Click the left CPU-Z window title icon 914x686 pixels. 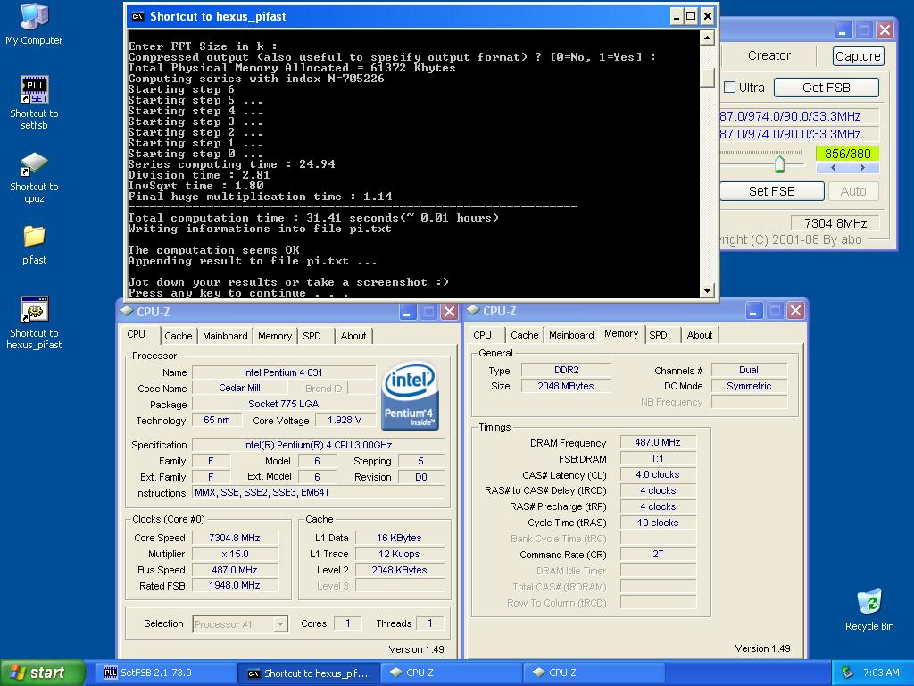point(127,311)
